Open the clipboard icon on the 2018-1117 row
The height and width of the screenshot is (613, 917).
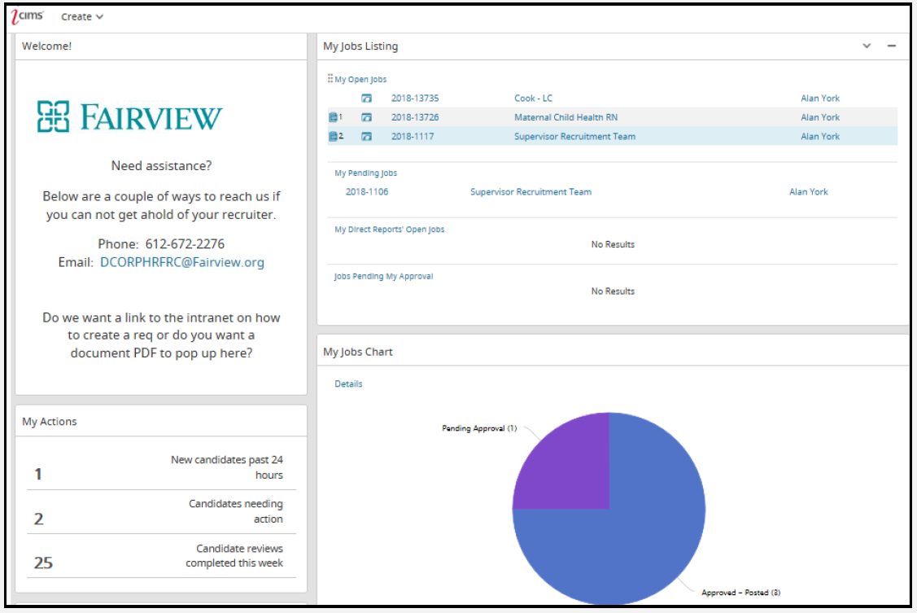click(x=333, y=137)
